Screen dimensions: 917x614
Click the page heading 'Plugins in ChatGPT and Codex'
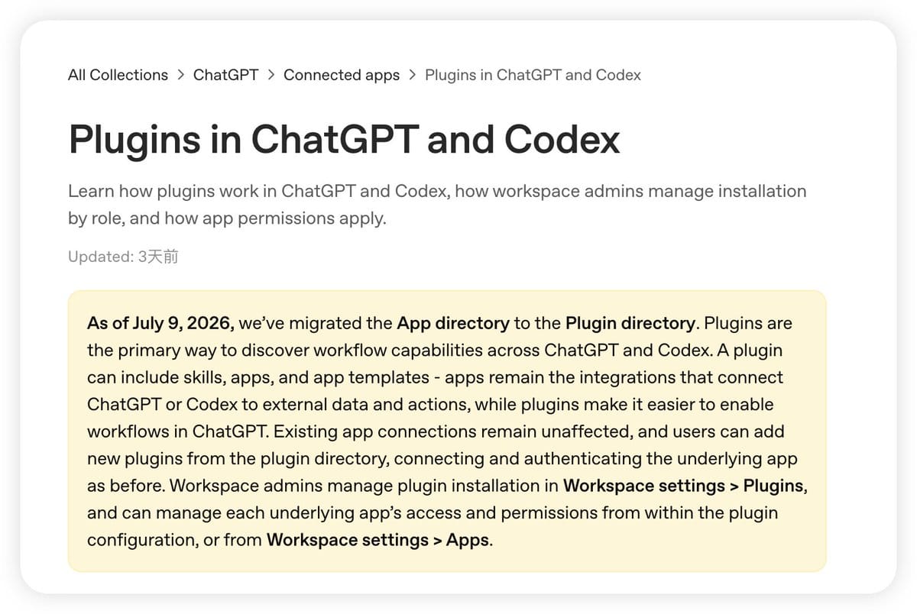pyautogui.click(x=344, y=139)
